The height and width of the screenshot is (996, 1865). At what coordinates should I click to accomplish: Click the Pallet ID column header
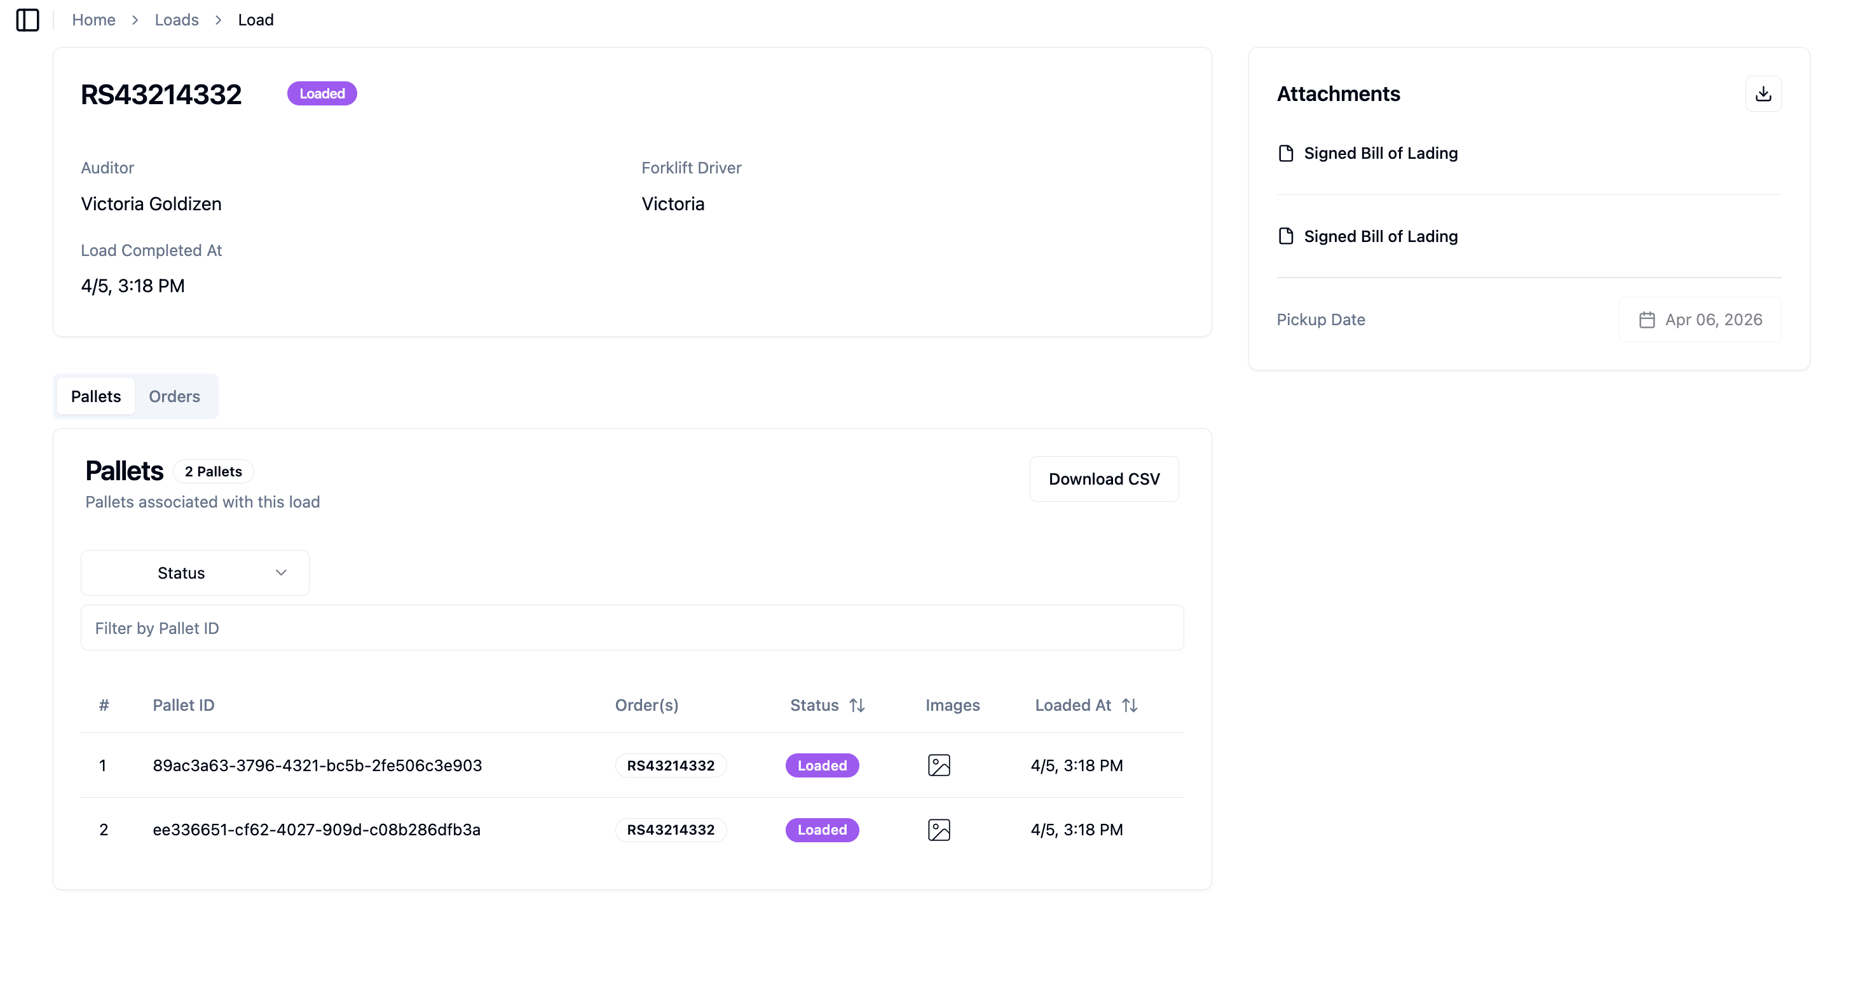tap(183, 705)
